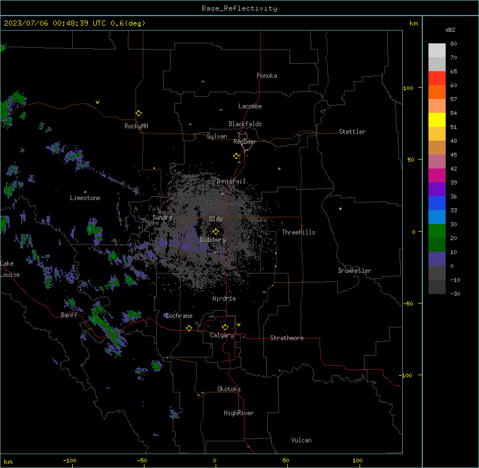Click the yellow diamond marker right of Cochrane
The height and width of the screenshot is (468, 479).
(189, 328)
